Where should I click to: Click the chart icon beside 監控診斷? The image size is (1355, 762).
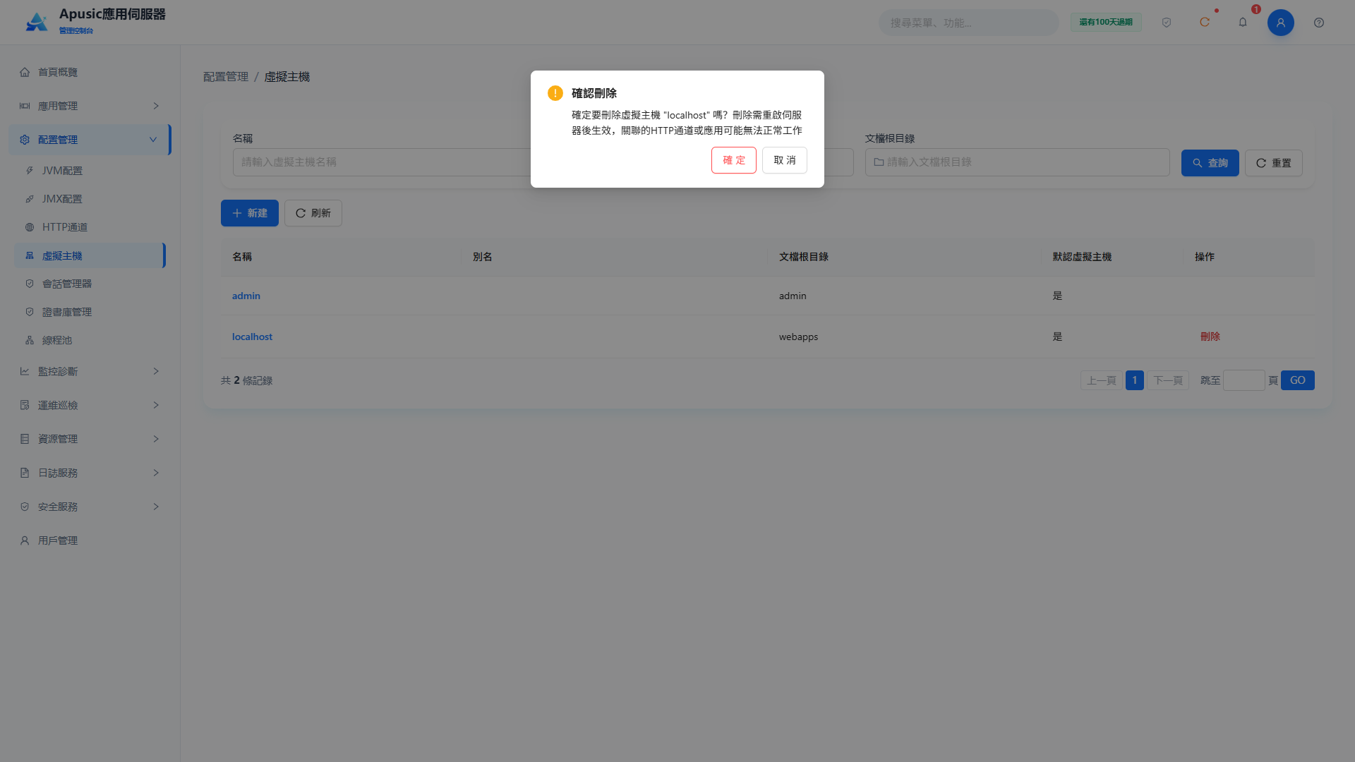(x=25, y=371)
